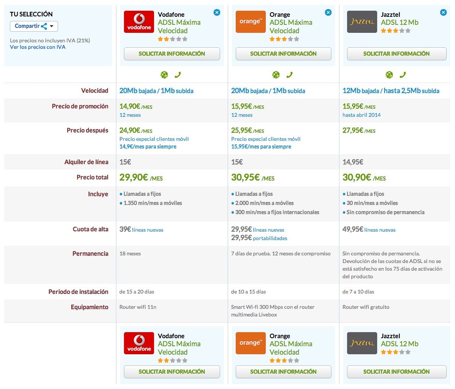Open Vodafone ADSL Máxima Velocidad title at top
Viewport: 455px width, 389px height.
(x=179, y=26)
